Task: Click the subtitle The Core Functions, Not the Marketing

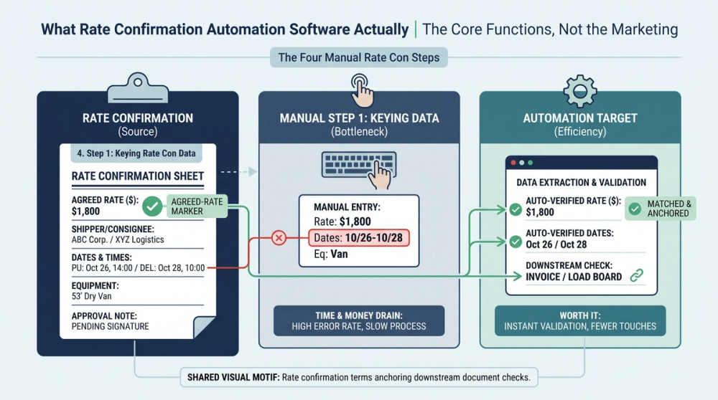Action: click(550, 29)
